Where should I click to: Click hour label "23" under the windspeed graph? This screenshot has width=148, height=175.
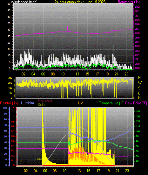(126, 74)
